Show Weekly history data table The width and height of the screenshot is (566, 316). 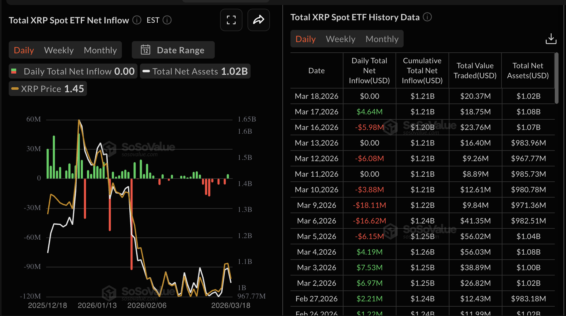pyautogui.click(x=340, y=39)
